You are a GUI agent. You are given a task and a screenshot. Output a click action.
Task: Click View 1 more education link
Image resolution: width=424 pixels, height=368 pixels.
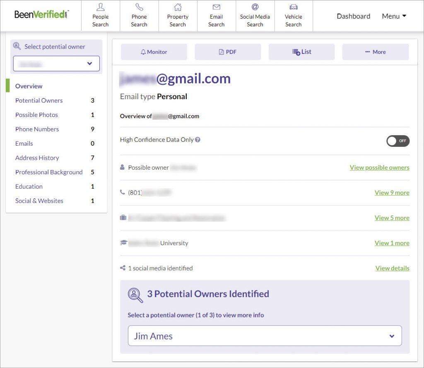click(392, 243)
